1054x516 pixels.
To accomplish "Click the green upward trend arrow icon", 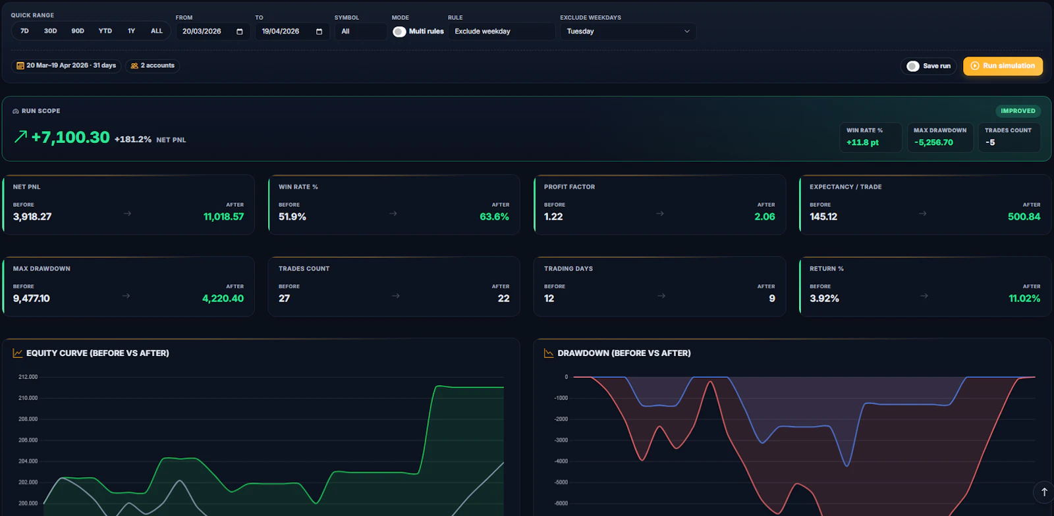I will 21,136.
